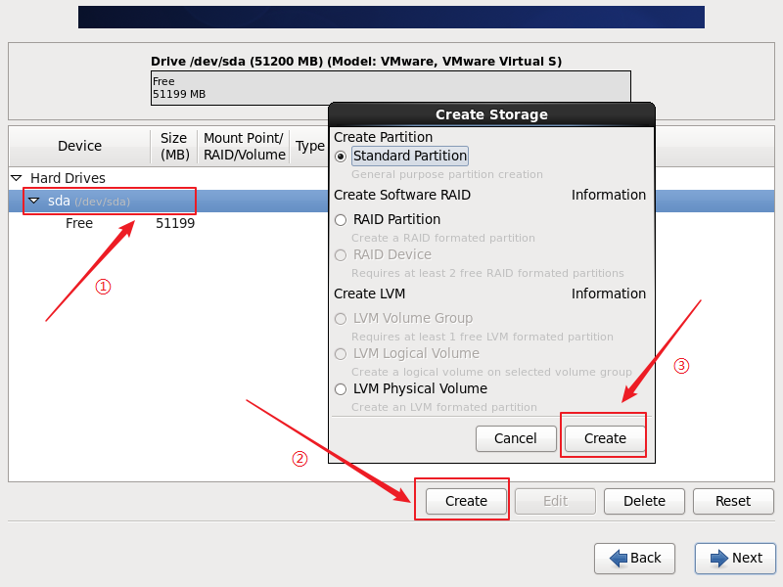This screenshot has width=783, height=587.
Task: Choose the disabled RAID Device radio option
Action: click(x=341, y=255)
